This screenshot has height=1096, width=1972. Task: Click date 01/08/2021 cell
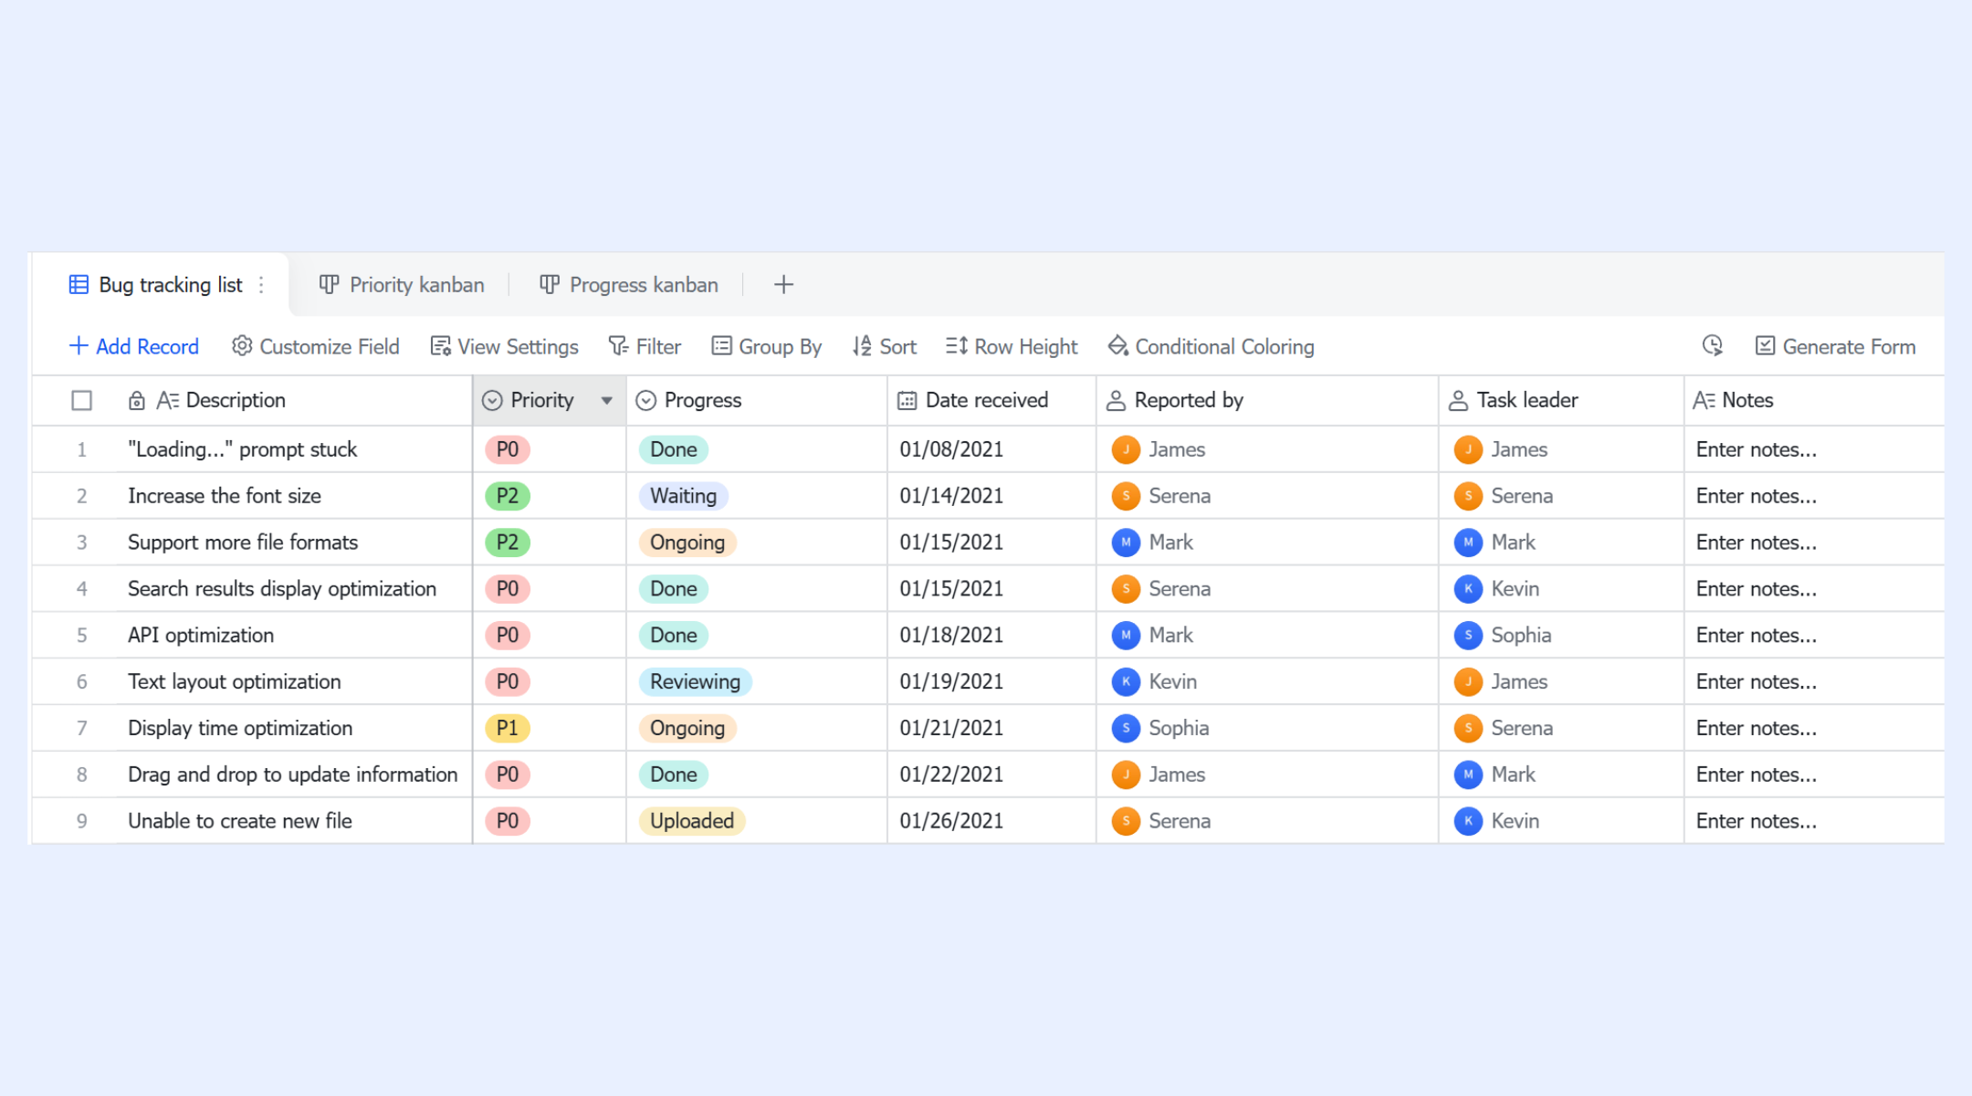(991, 449)
